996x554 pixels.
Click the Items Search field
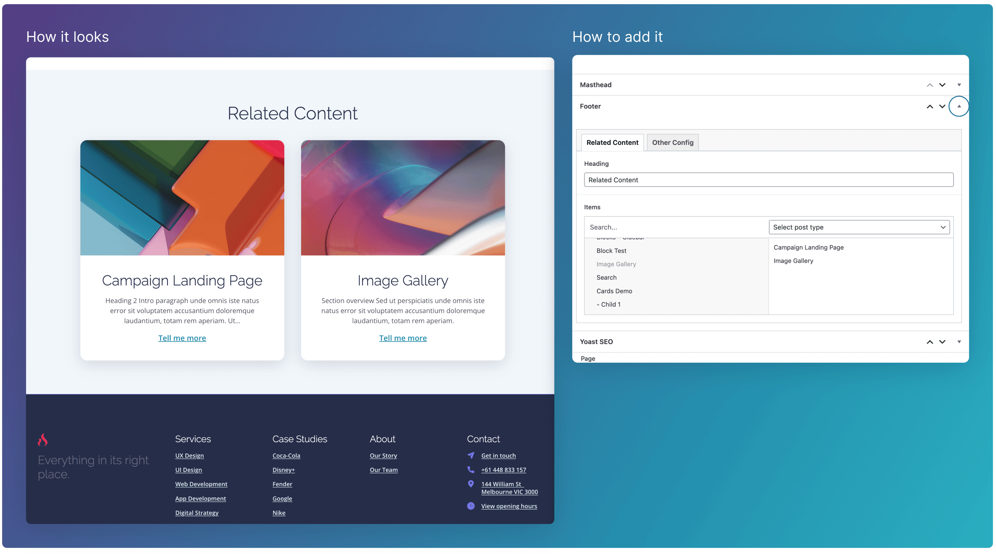click(676, 227)
